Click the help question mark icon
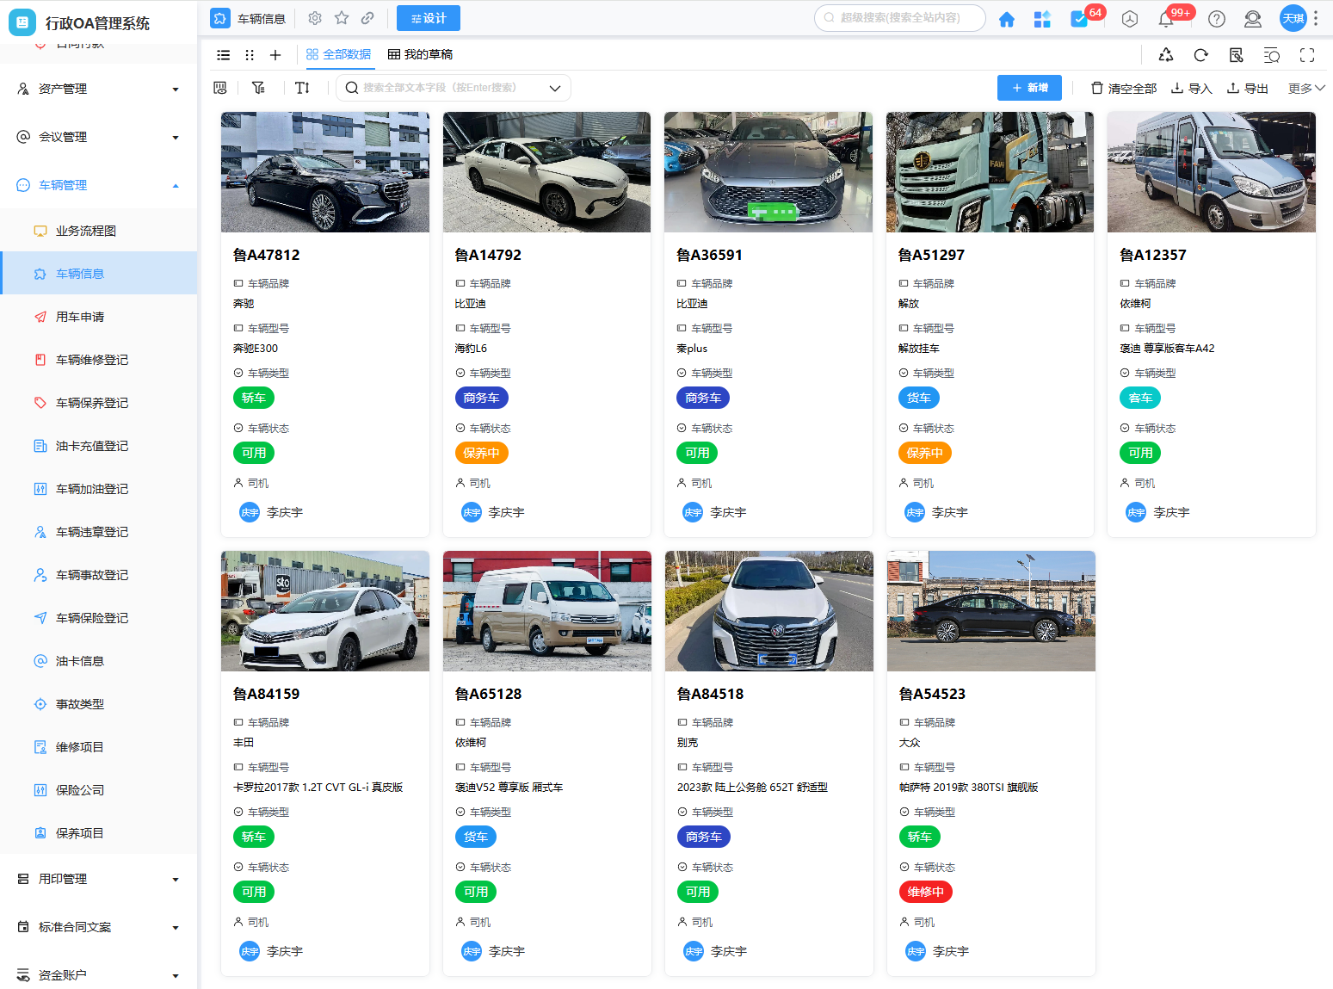1333x989 pixels. pos(1216,19)
